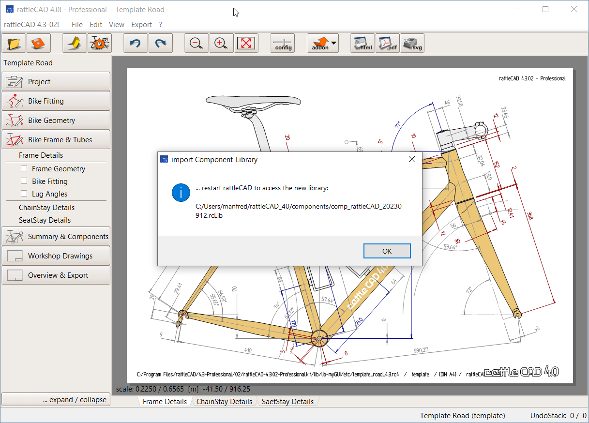Click the expand / collapse button
The width and height of the screenshot is (589, 423).
point(56,400)
